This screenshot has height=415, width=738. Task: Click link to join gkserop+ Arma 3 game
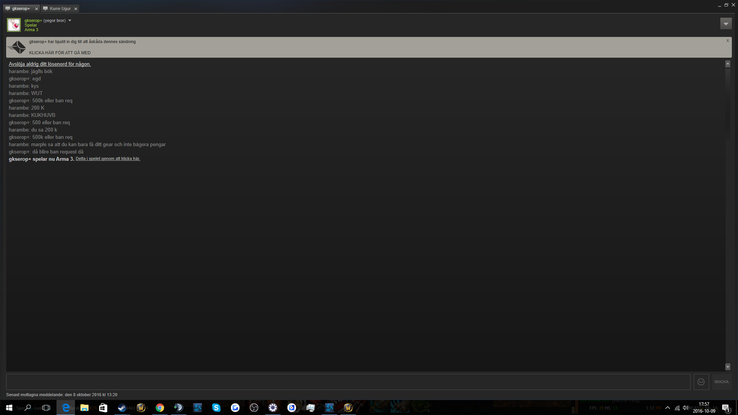point(108,158)
